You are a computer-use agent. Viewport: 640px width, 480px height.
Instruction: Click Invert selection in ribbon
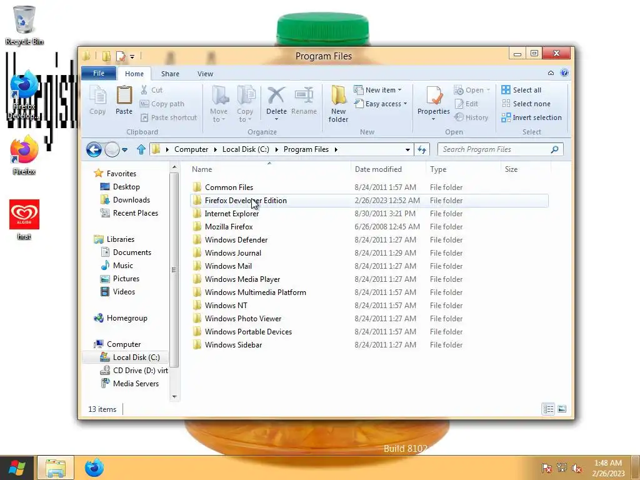click(x=531, y=117)
